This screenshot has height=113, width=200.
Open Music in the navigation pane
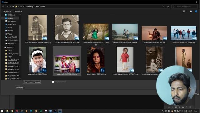click(x=8, y=28)
